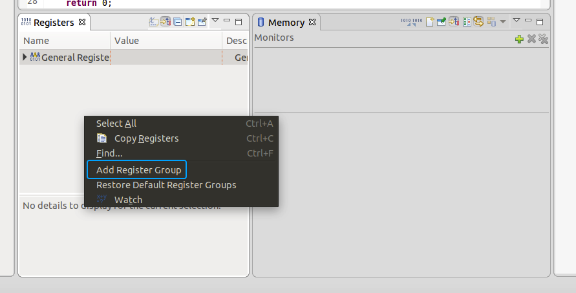The width and height of the screenshot is (576, 293).
Task: Collapse all in Registers view
Action: pyautogui.click(x=178, y=22)
